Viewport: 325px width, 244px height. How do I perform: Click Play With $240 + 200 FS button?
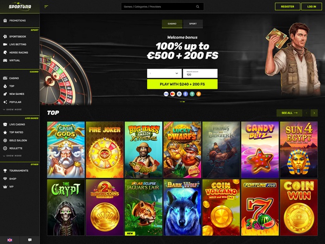tap(182, 85)
